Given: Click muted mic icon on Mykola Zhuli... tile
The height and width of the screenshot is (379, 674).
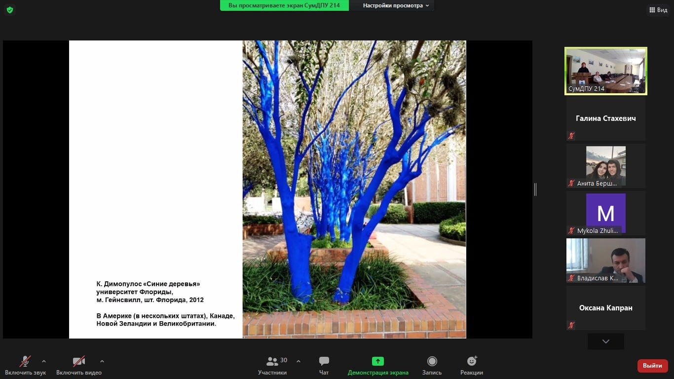Looking at the screenshot, I should click(571, 230).
